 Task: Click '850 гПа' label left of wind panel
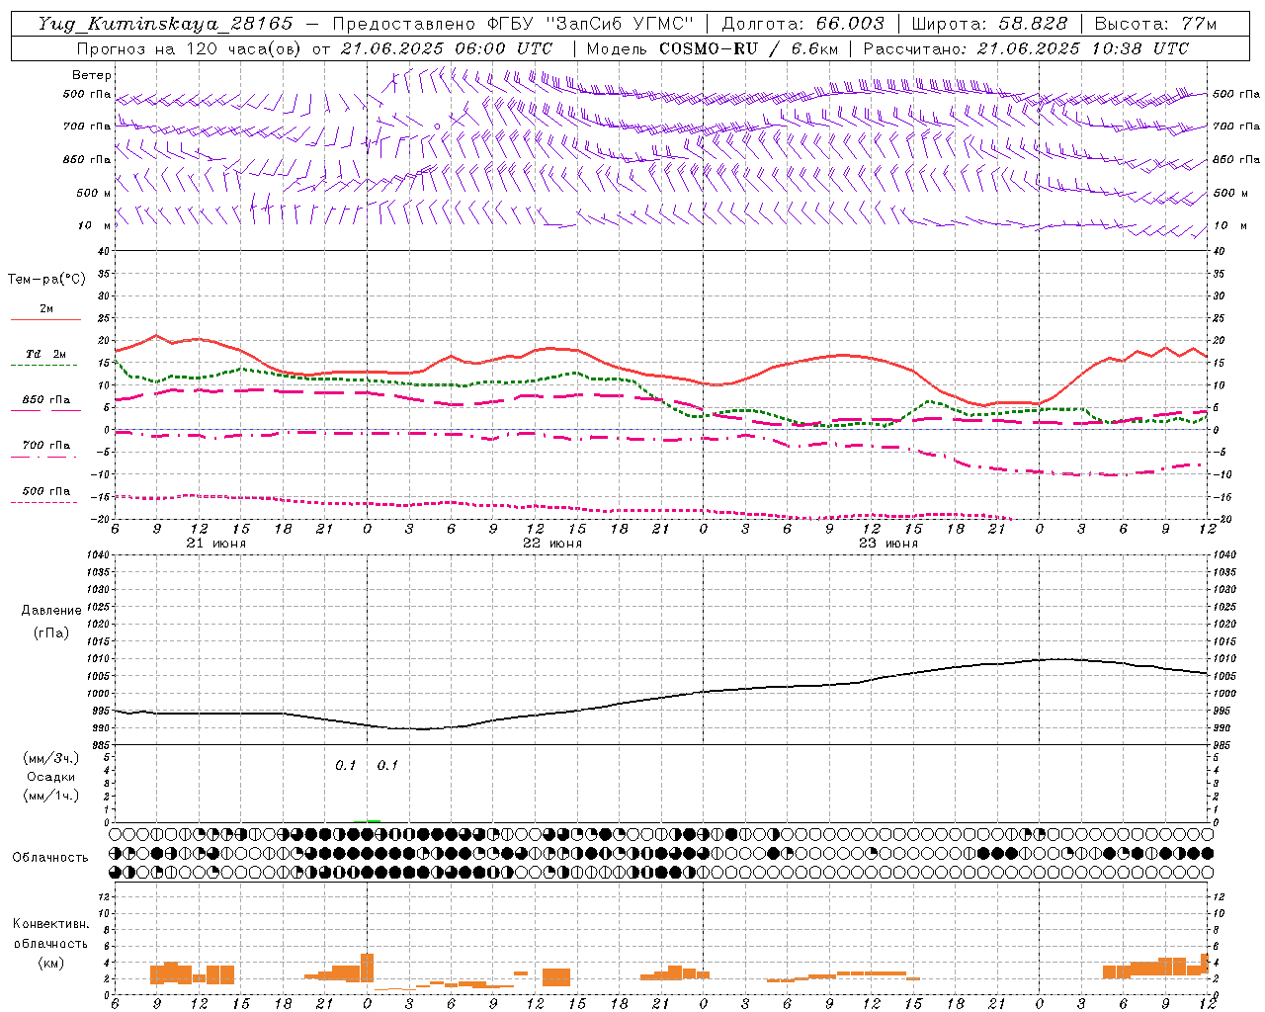(87, 159)
